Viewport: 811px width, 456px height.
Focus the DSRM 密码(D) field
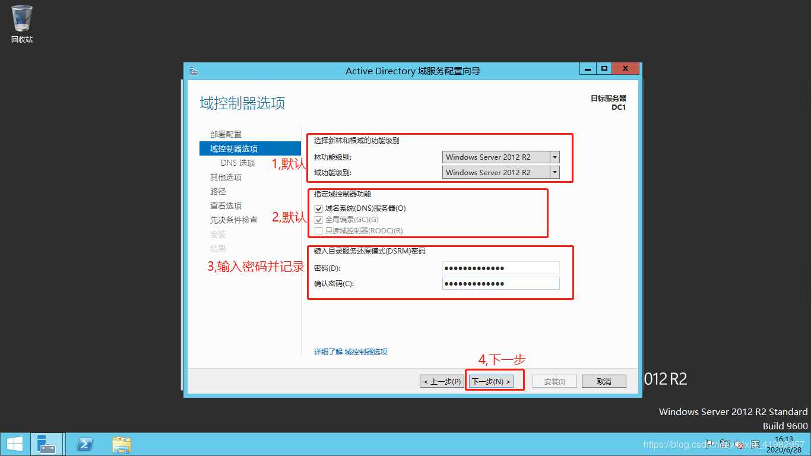(501, 268)
